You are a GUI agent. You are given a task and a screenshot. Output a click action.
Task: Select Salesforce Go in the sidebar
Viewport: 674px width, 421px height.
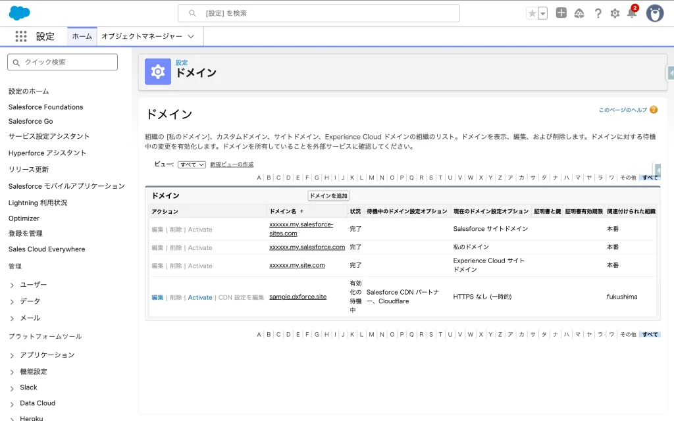tap(30, 121)
